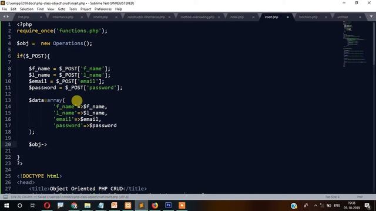Click the tab scroll left arrow
The width and height of the screenshot is (376, 211).
pyautogui.click(x=4, y=16)
